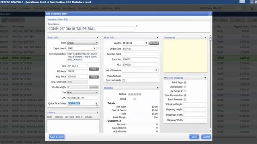Click the Shipping Width field
Viewport: 257px width, 144px height.
pos(194,120)
